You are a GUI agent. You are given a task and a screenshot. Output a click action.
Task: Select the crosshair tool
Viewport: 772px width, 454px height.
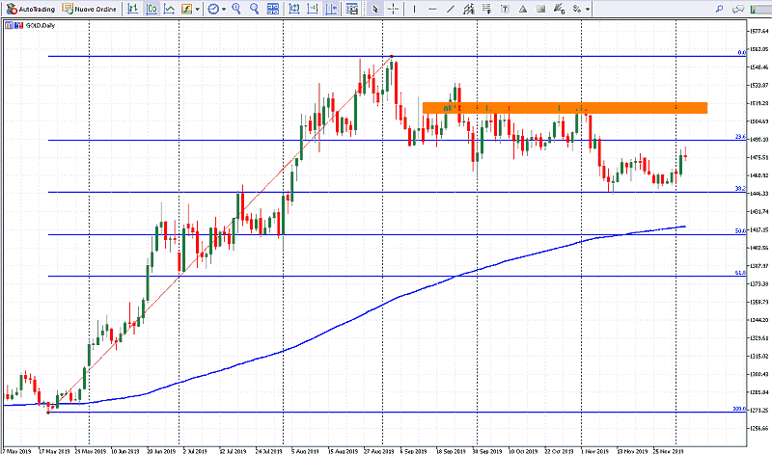click(x=395, y=9)
